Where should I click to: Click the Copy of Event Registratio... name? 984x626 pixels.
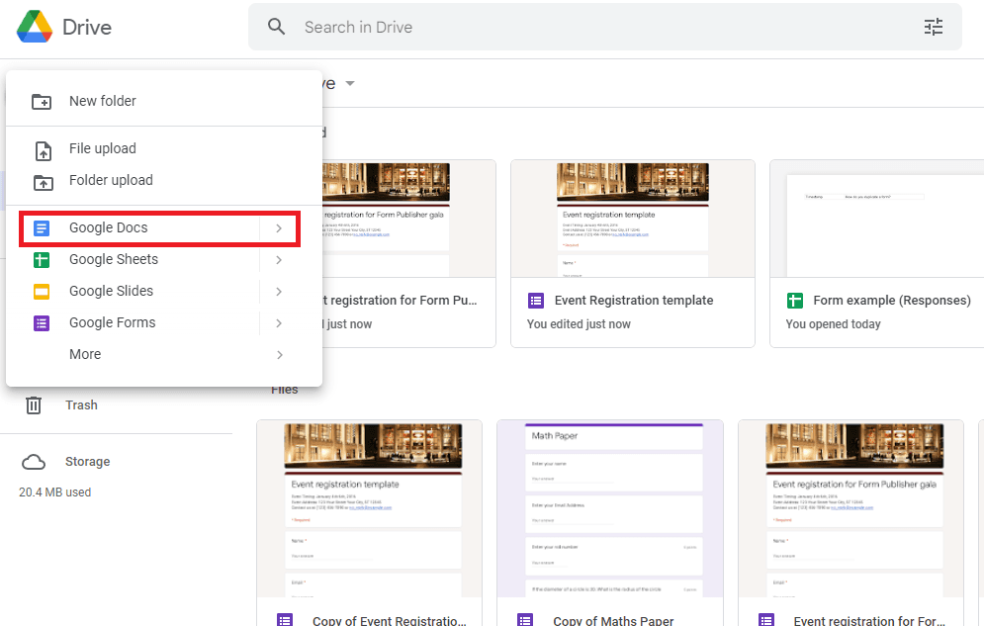tap(389, 620)
